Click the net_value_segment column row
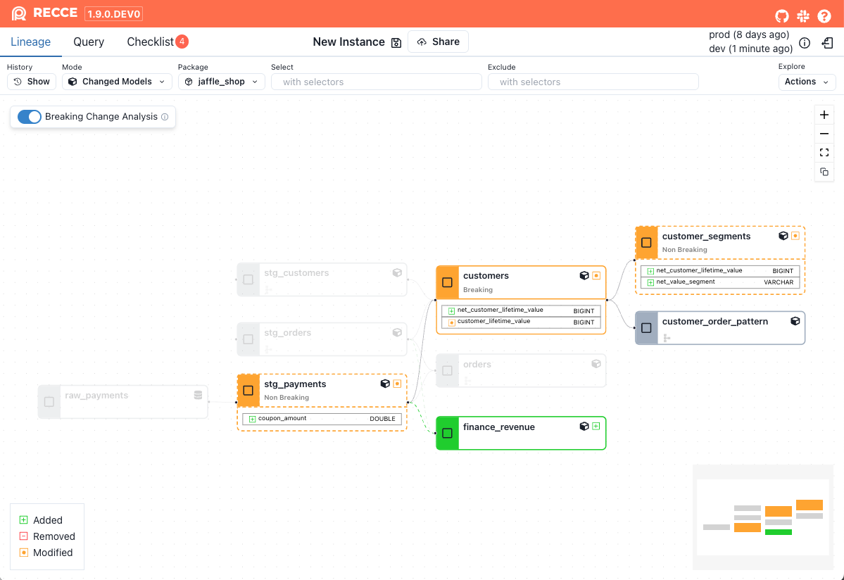The image size is (844, 580). click(720, 282)
